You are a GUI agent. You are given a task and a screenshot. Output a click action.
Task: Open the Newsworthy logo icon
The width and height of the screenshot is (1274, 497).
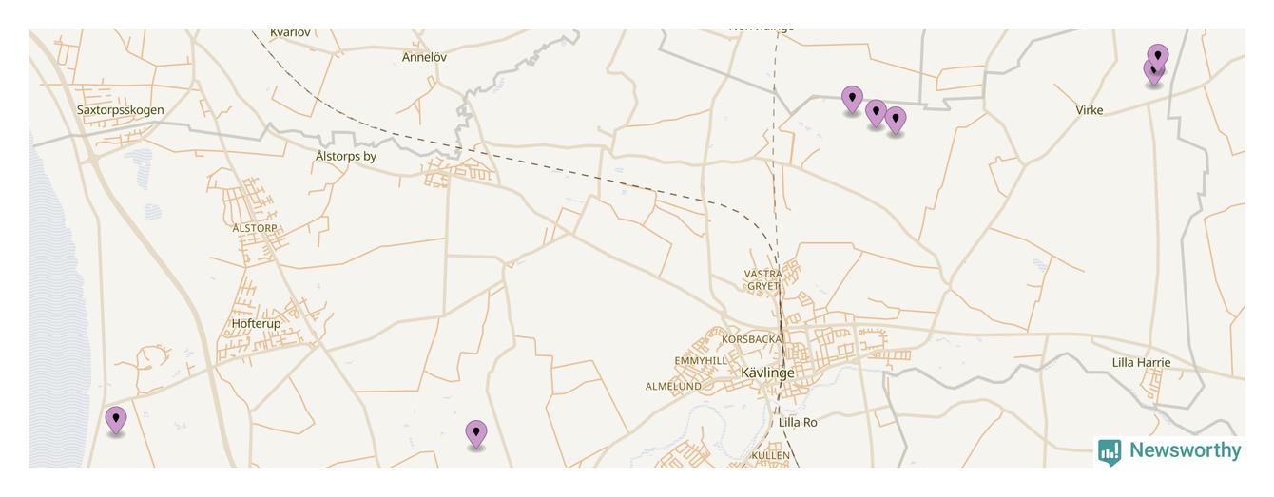[x=1110, y=451]
